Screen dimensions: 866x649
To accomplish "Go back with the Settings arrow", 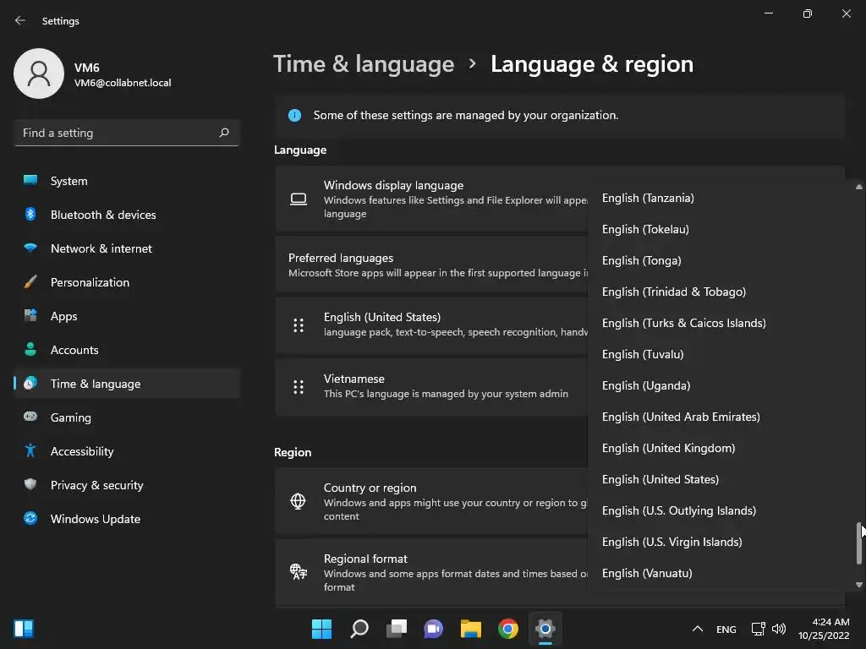I will (20, 20).
